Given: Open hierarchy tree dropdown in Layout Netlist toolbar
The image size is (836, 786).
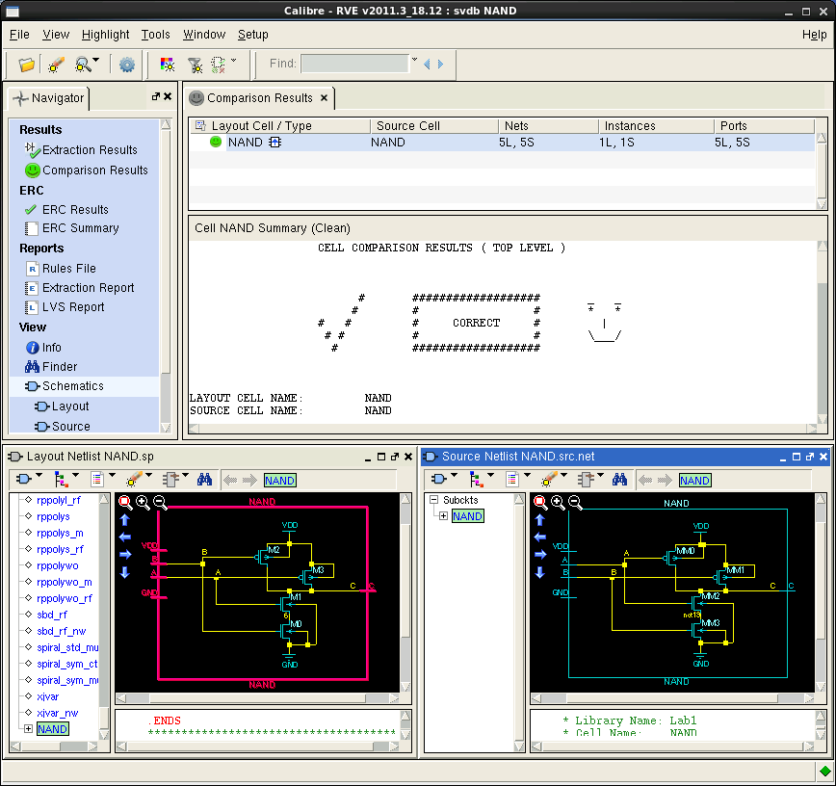Looking at the screenshot, I should (x=75, y=475).
